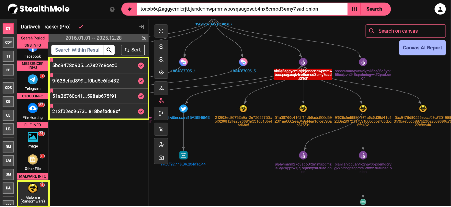This screenshot has width=451, height=207.
Task: Collapse the Darkweb Tracker side panel
Action: pos(142,27)
